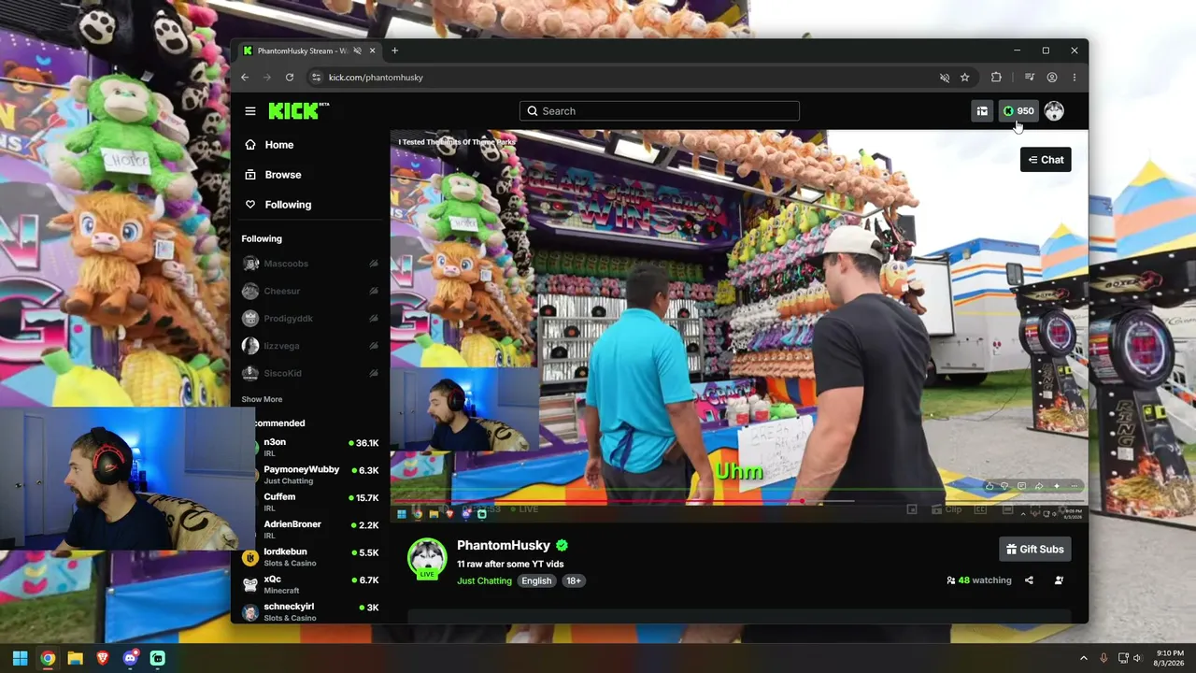Toggle notifications for Mascoobs
Viewport: 1196px width, 673px height.
coord(374,265)
